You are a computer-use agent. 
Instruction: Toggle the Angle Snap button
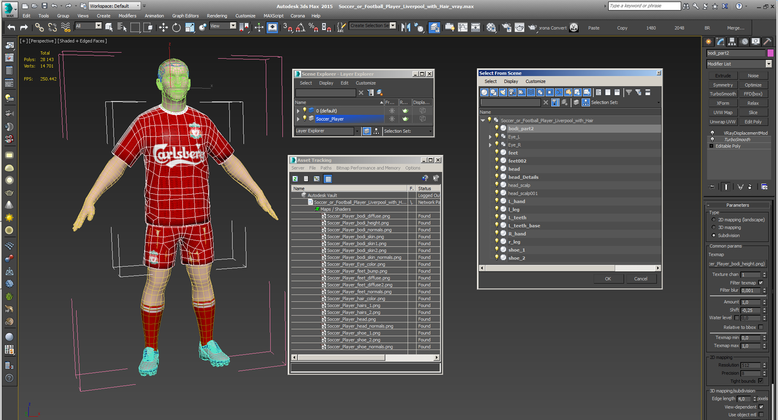click(301, 27)
